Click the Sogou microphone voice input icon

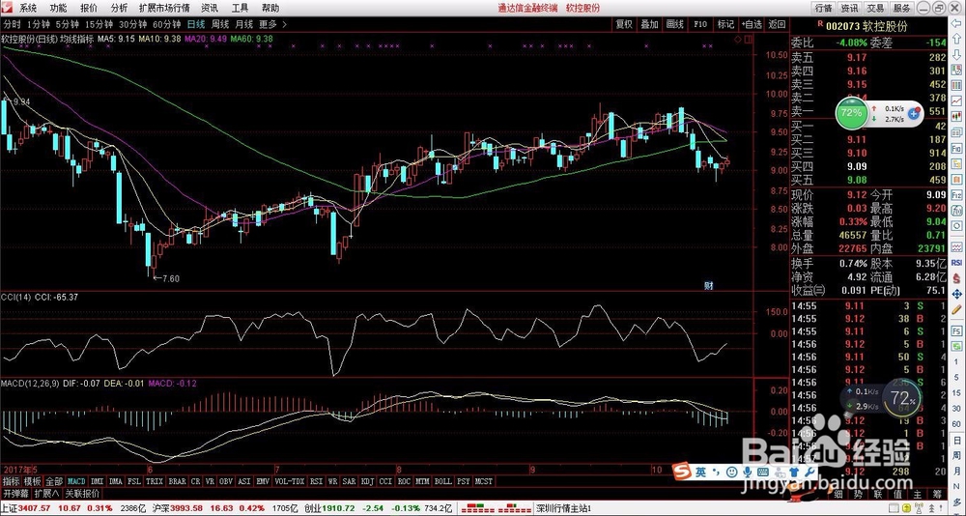(748, 472)
